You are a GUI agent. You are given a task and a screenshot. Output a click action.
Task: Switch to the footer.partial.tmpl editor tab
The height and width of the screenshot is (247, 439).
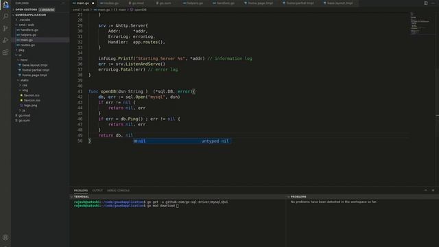point(300,3)
